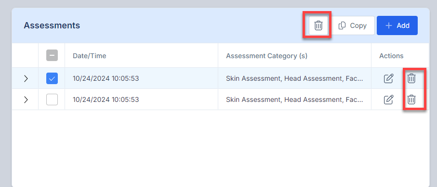Click the date cell of the unchecked row
The width and height of the screenshot is (437, 187).
[106, 100]
